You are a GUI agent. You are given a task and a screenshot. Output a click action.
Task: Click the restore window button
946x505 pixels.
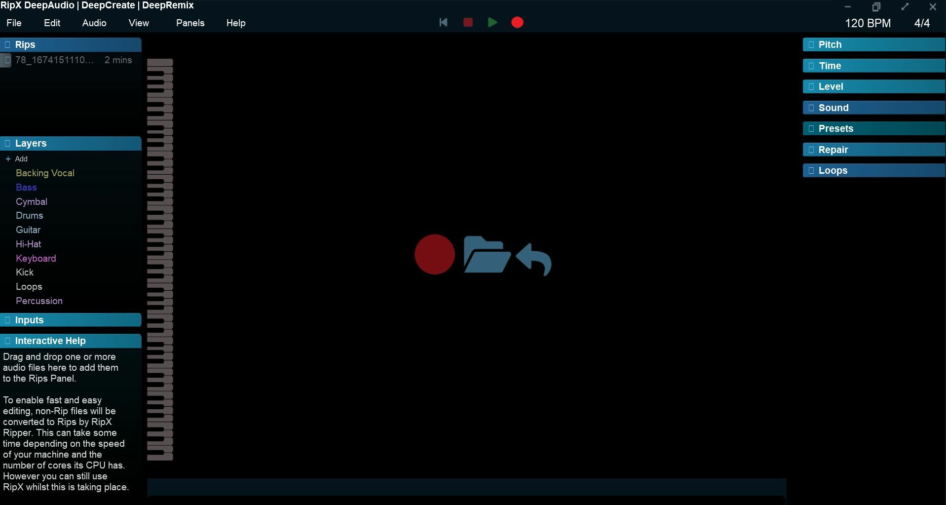click(x=876, y=7)
